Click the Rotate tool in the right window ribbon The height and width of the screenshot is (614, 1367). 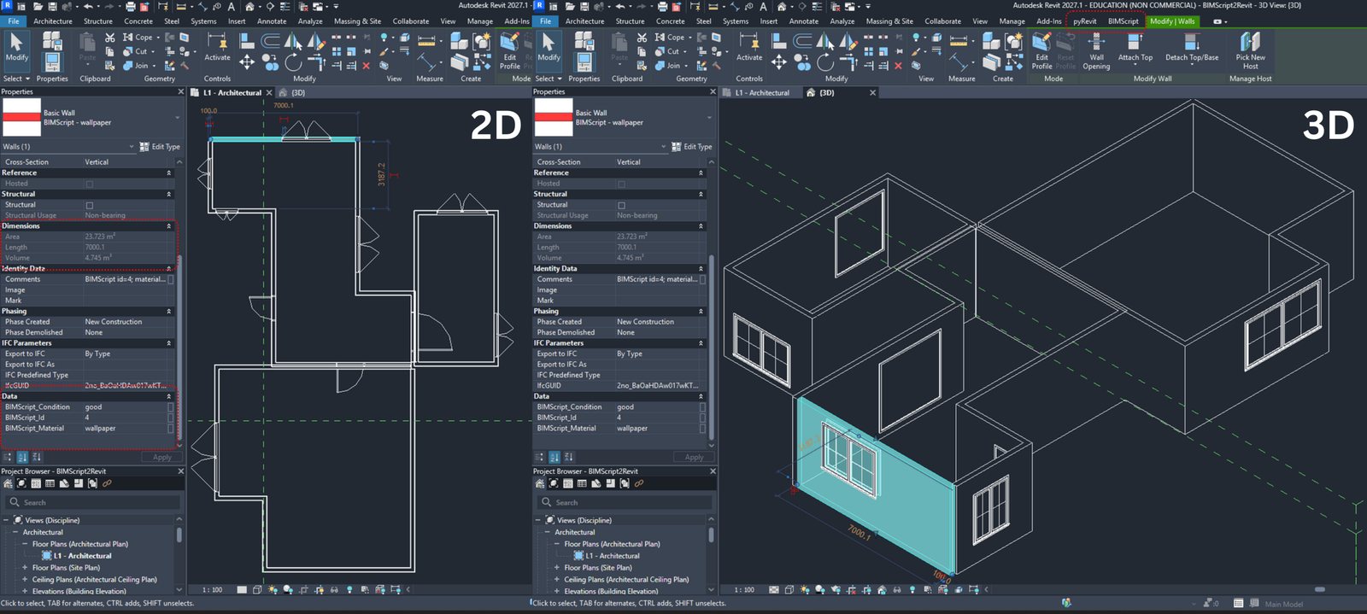pos(825,62)
